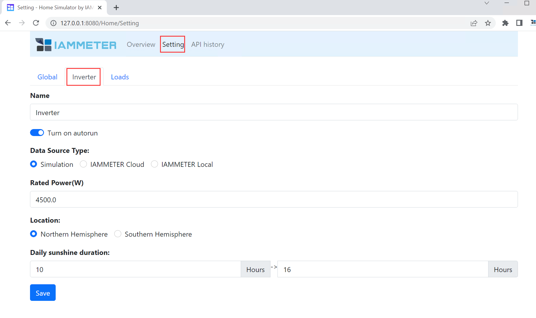Select IAMMETER Local data source
This screenshot has height=318, width=536.
pos(154,164)
